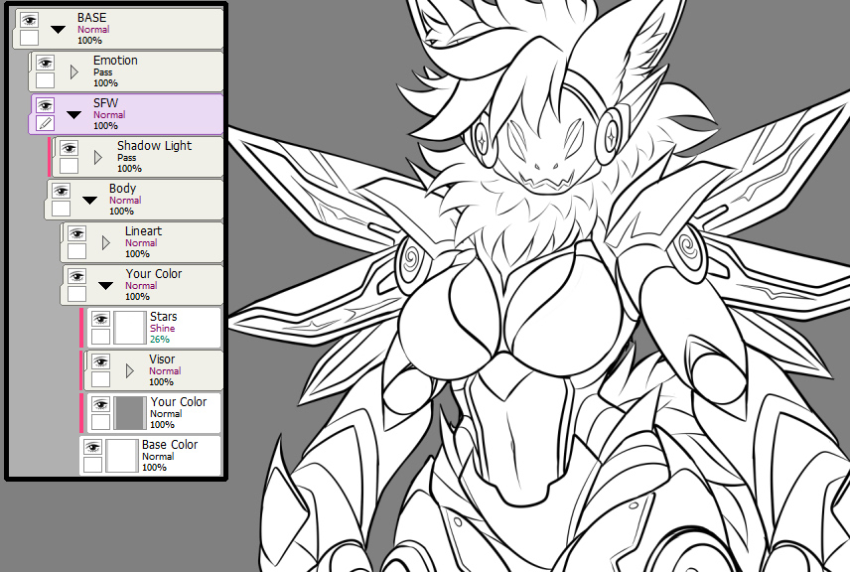Toggle the lower checkbox on Shadow Light layer
This screenshot has height=572, width=850.
pos(69,166)
